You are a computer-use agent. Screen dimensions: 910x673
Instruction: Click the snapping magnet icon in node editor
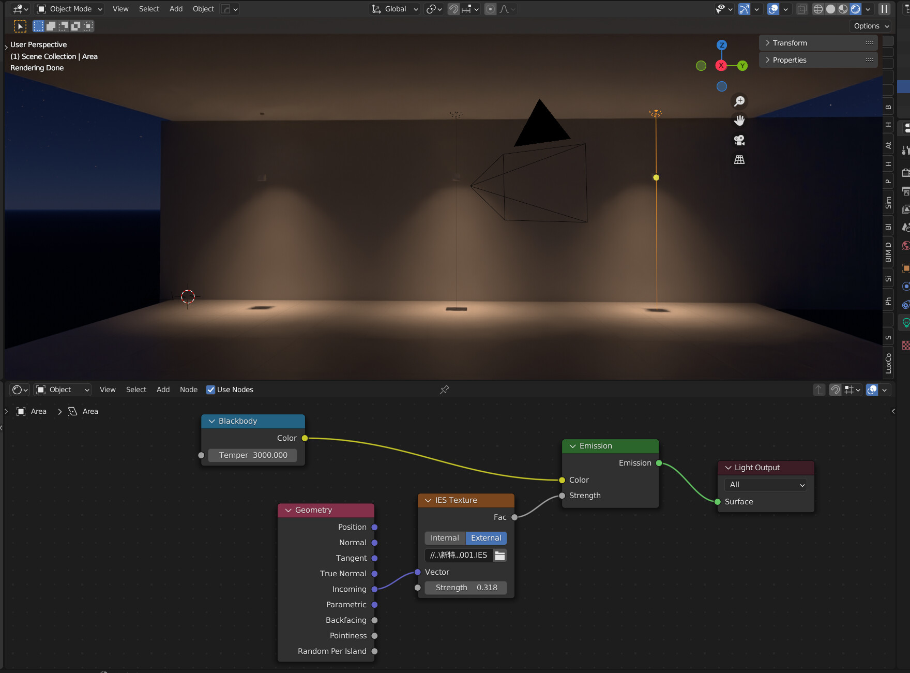coord(835,390)
